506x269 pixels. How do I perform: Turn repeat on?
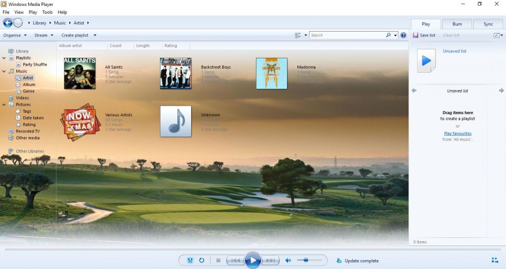pyautogui.click(x=202, y=260)
